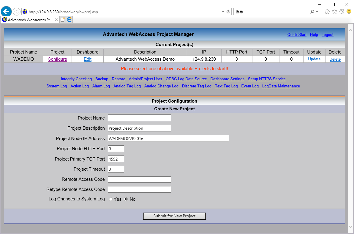Click Submit for New Project button
Image resolution: width=354 pixels, height=234 pixels.
[174, 216]
